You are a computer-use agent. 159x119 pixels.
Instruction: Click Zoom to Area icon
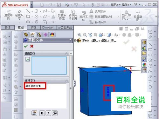pos(85,35)
